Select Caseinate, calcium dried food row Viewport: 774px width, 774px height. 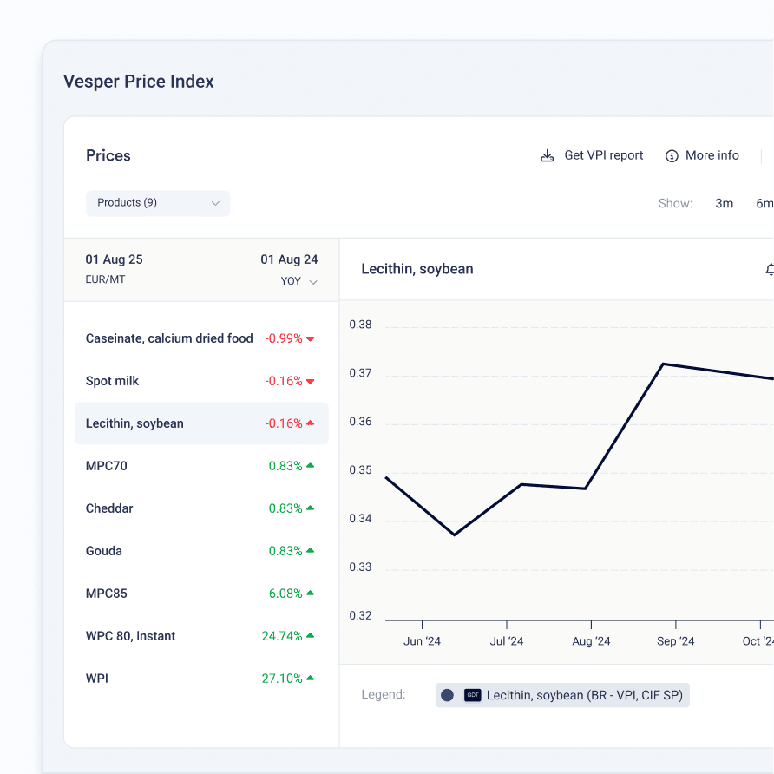[201, 338]
